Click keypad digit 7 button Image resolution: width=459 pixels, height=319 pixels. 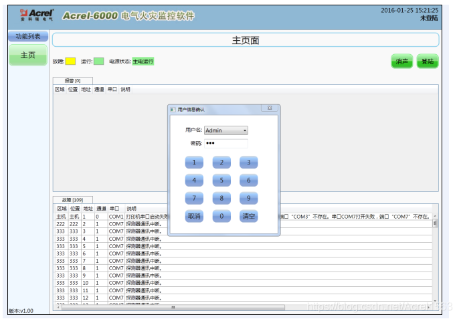(194, 198)
